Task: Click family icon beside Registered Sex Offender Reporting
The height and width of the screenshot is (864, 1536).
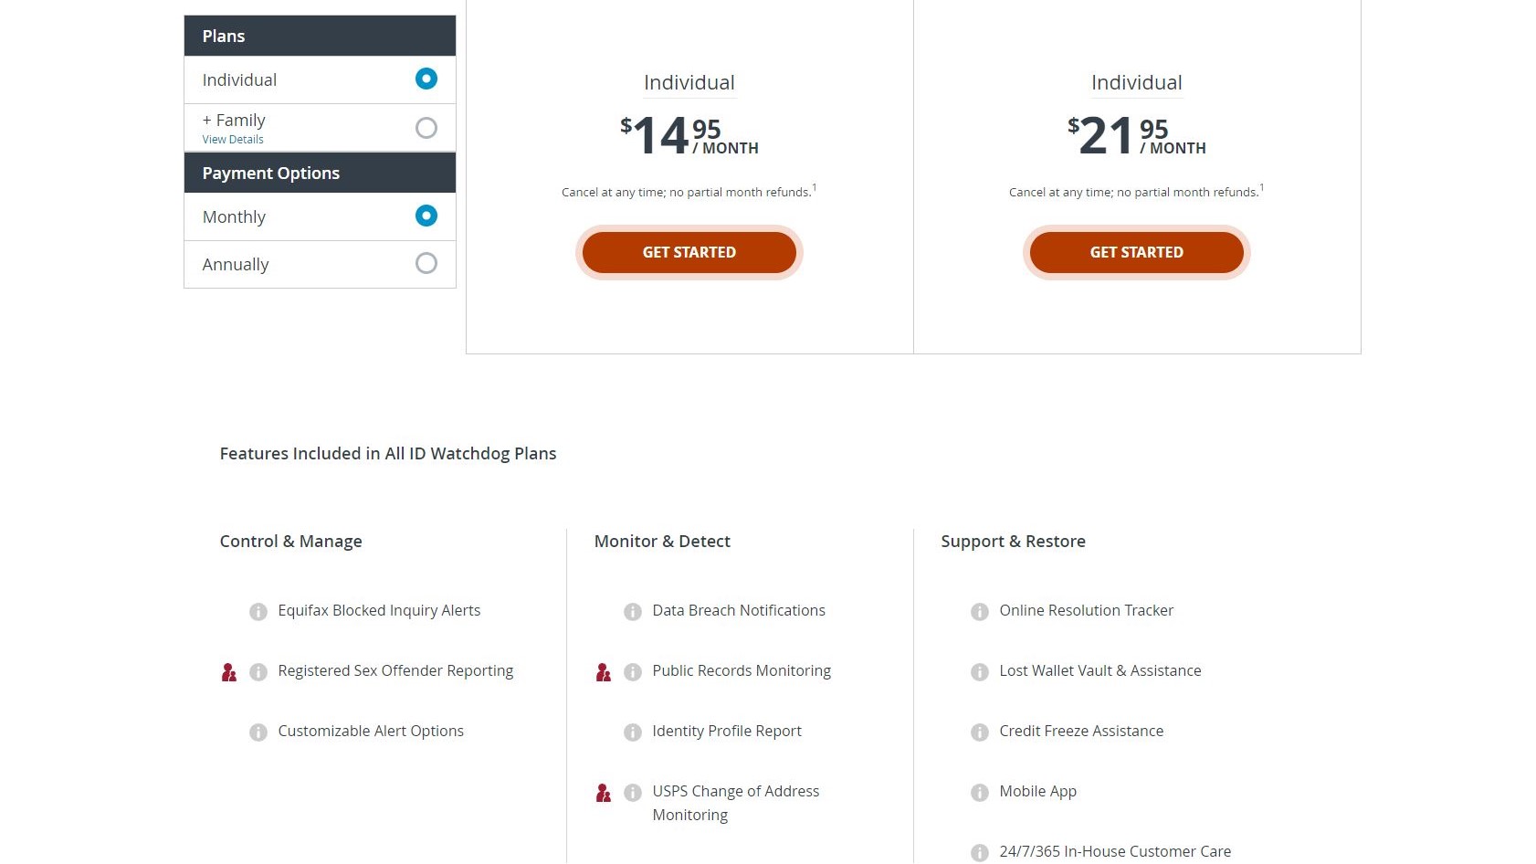Action: [229, 672]
